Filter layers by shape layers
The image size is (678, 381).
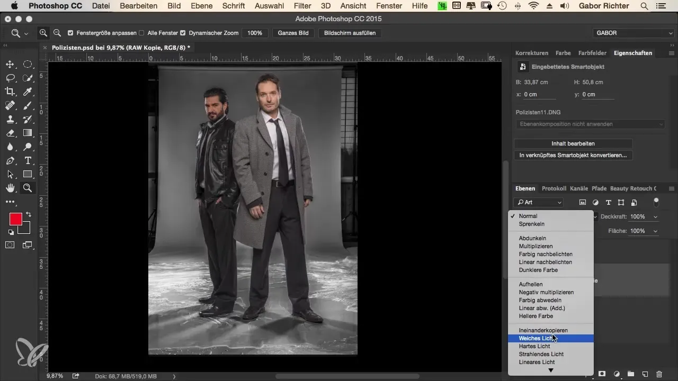click(x=621, y=202)
